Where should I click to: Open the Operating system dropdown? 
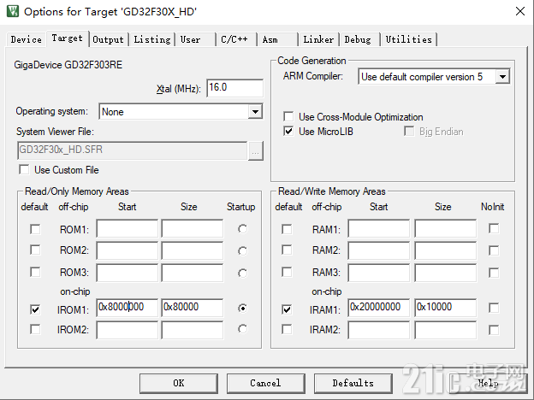click(255, 112)
